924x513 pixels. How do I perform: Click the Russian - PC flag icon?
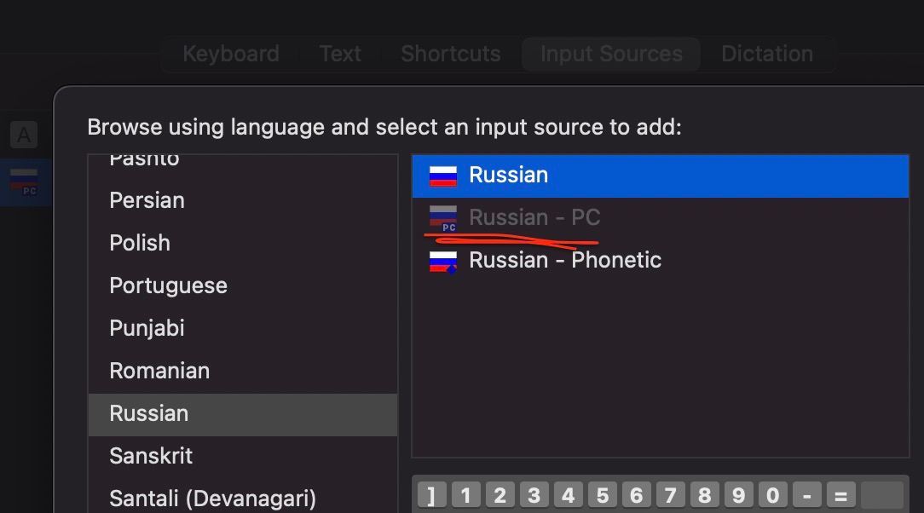443,218
